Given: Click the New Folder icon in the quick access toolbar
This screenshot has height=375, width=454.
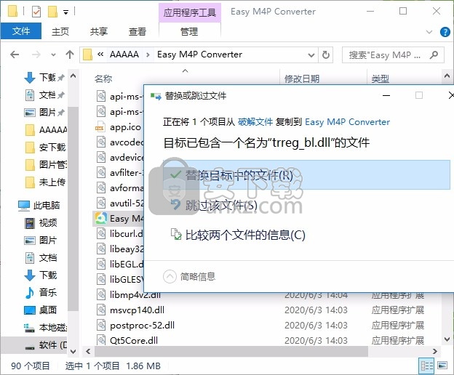Looking at the screenshot, I should coord(52,12).
